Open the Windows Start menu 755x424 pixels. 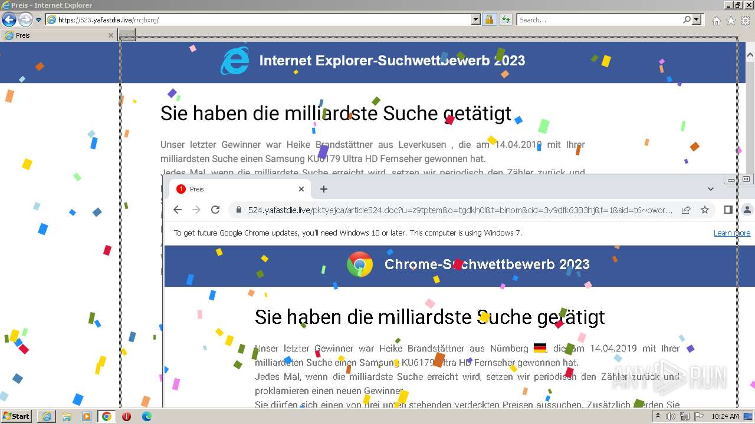(x=17, y=416)
